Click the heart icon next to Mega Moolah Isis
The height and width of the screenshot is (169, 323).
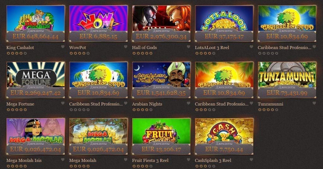63,160
